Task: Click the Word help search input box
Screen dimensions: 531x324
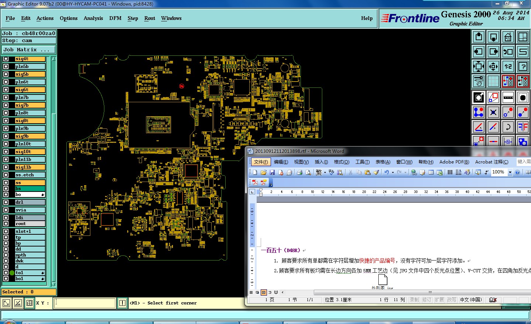Action: pyautogui.click(x=524, y=162)
